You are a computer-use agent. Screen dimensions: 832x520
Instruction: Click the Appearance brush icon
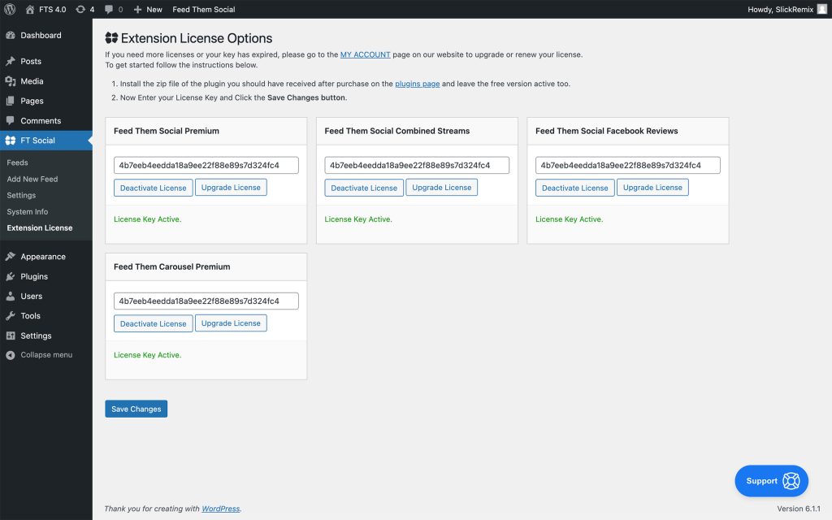[x=10, y=256]
